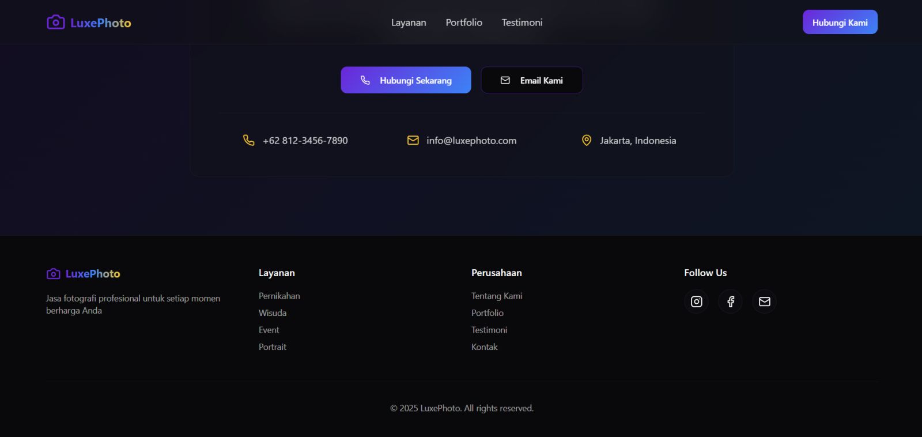Open the Pernikahan footer link
Viewport: 922px width, 437px height.
click(x=279, y=296)
